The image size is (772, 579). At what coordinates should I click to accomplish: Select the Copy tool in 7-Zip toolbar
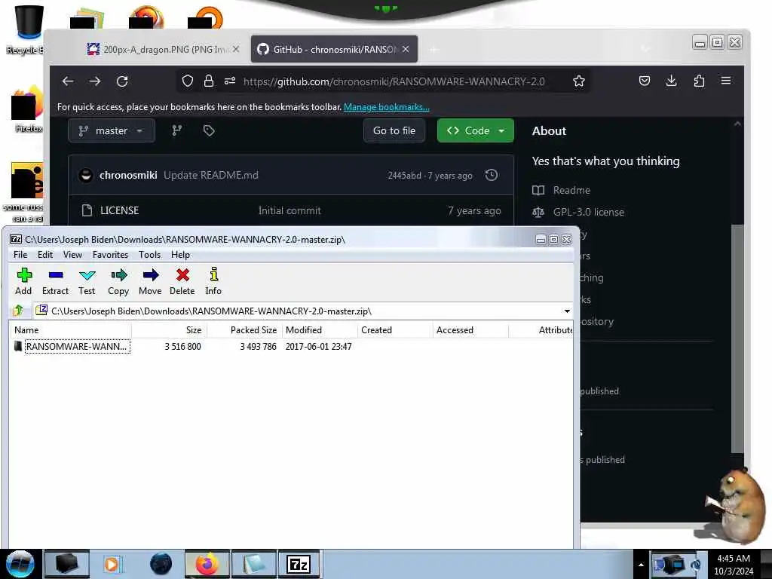pos(118,282)
